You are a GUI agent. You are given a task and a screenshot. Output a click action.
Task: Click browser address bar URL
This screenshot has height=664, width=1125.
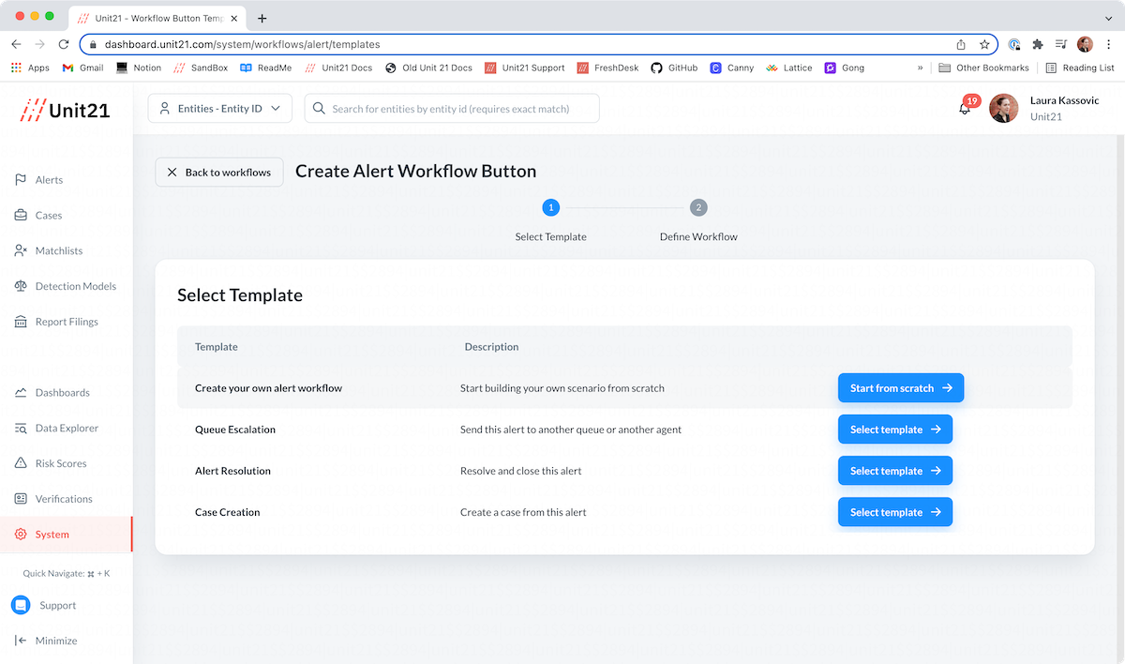[x=242, y=44]
